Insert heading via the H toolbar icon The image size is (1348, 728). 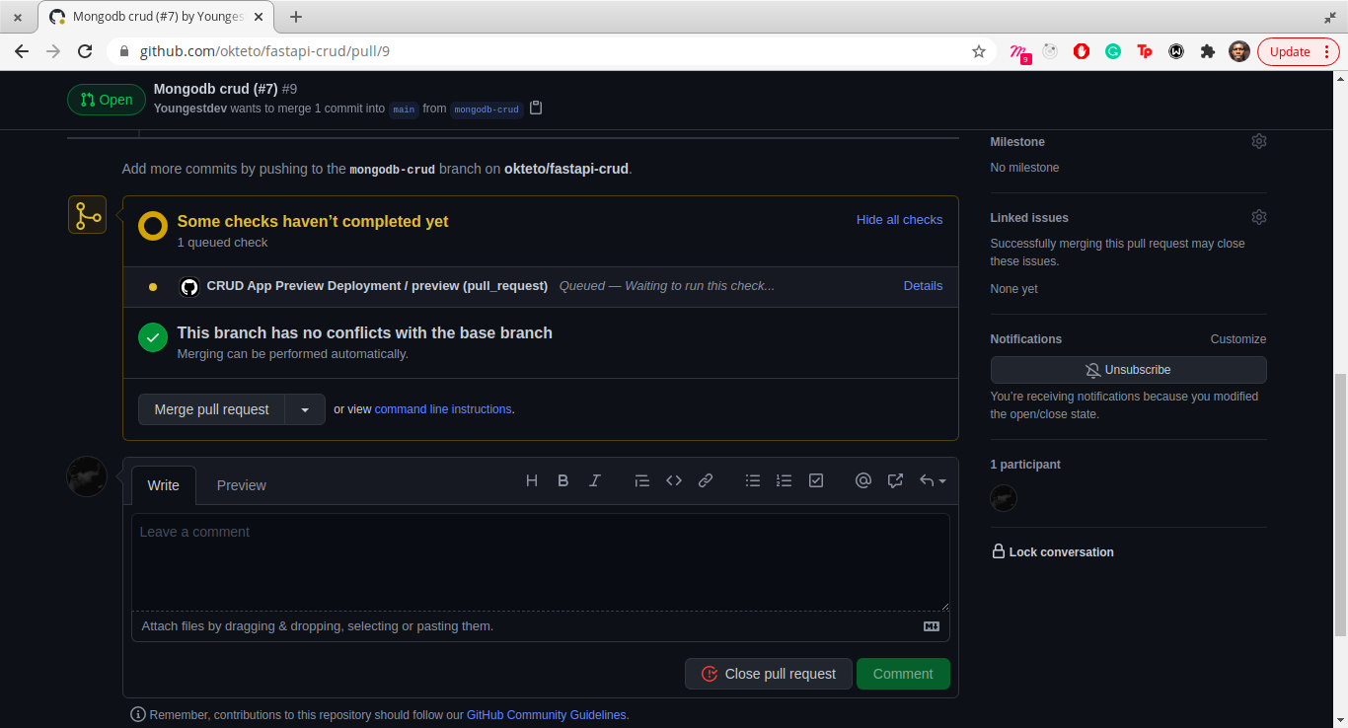[532, 480]
